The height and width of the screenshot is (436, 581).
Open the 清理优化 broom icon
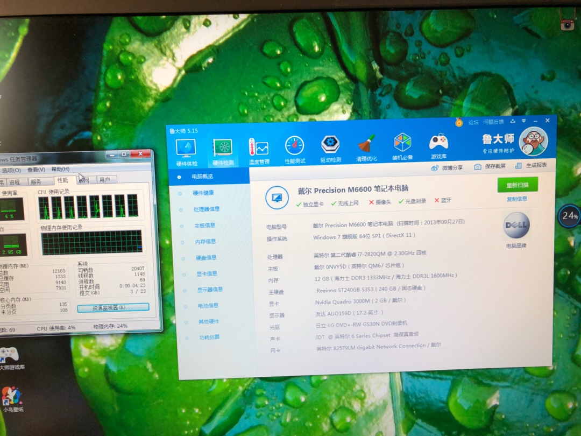[x=366, y=148]
